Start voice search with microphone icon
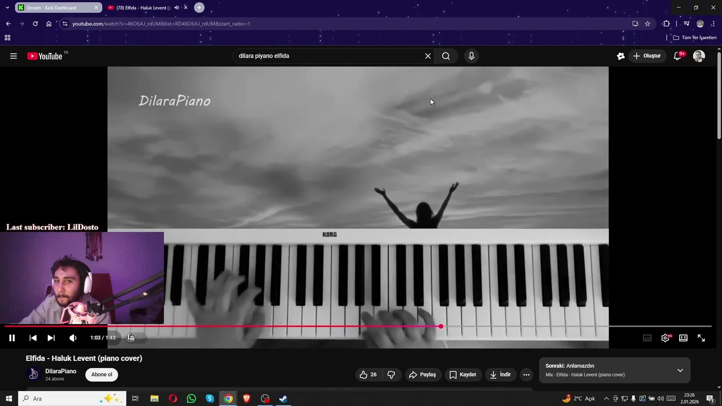 (472, 56)
